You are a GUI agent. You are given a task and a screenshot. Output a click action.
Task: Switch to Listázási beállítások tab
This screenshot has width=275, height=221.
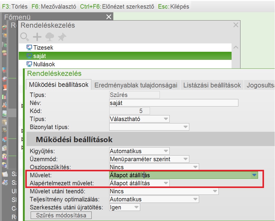pyautogui.click(x=212, y=85)
